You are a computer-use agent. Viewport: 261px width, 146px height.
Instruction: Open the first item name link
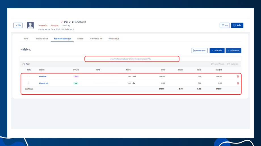(43, 77)
